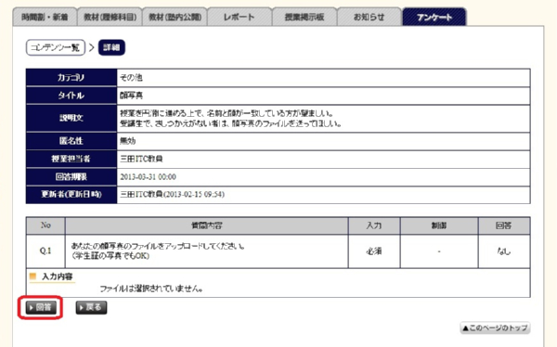Click the arrow between breadcrumb items
The width and height of the screenshot is (557, 347).
92,47
